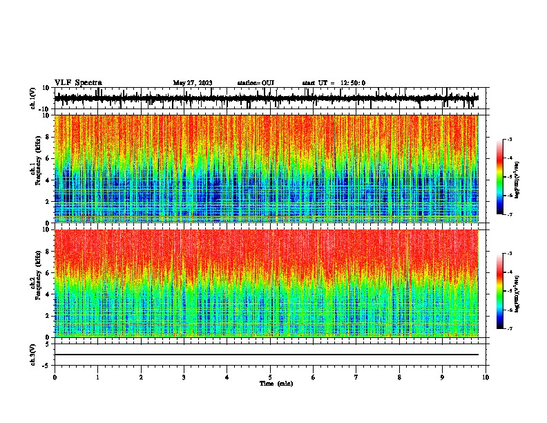547x423 pixels.
Task: Click the '-3' label on ch.1 color scale
Action: click(x=510, y=139)
